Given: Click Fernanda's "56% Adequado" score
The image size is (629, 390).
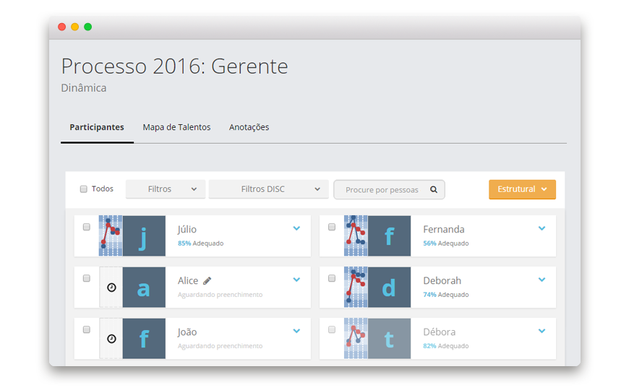Looking at the screenshot, I should 445,243.
